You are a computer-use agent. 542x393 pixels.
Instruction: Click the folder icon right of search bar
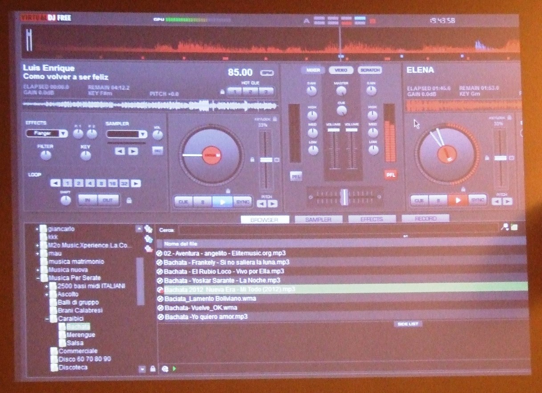(514, 227)
